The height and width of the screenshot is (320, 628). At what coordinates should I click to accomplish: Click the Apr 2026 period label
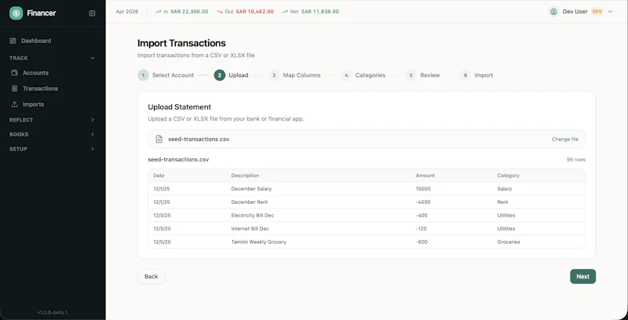(x=127, y=12)
